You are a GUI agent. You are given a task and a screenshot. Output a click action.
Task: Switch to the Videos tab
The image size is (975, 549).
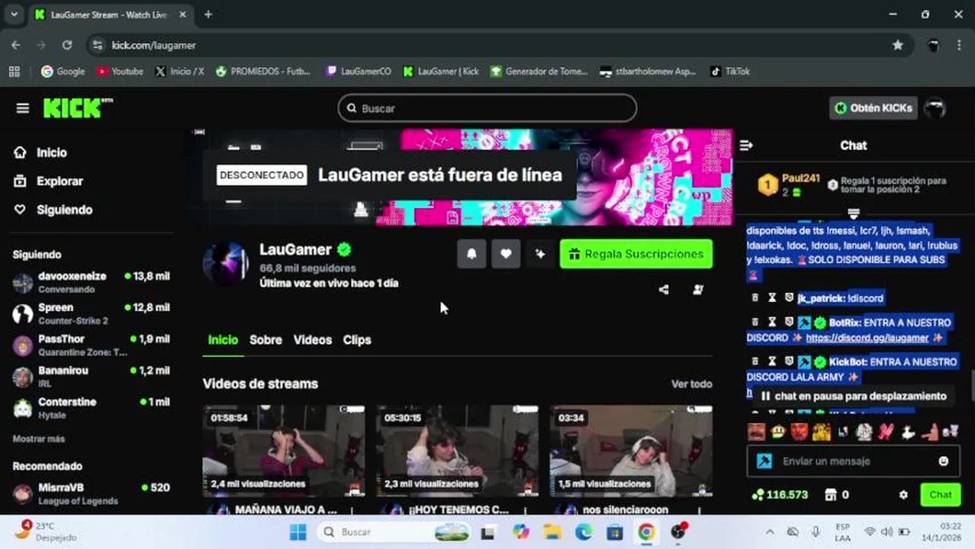313,340
